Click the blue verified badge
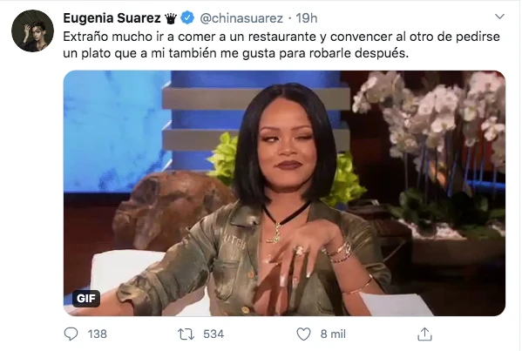 187,17
